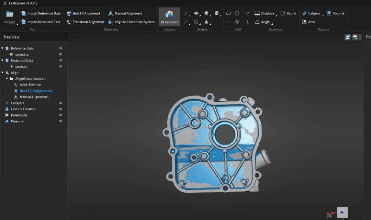371x220 pixels.
Task: Select the cylinder feature icon
Action: coord(217,13)
